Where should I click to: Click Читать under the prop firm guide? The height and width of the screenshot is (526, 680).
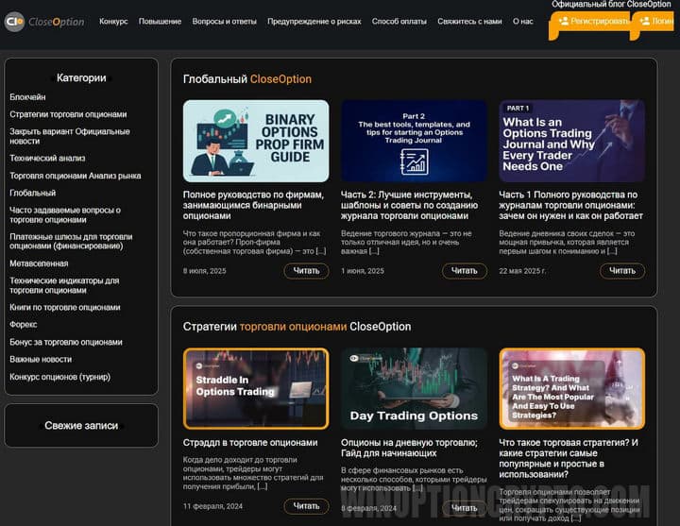306,271
